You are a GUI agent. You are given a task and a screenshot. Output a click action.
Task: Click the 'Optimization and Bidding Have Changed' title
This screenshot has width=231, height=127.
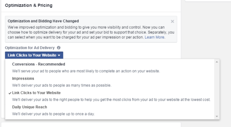(x=43, y=21)
